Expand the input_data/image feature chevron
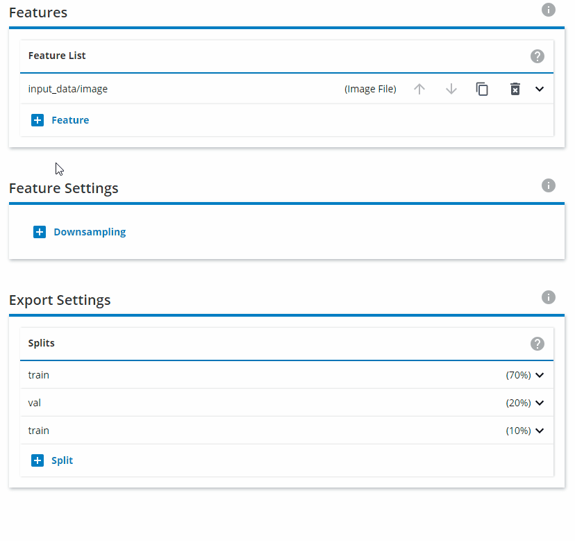 pos(540,89)
